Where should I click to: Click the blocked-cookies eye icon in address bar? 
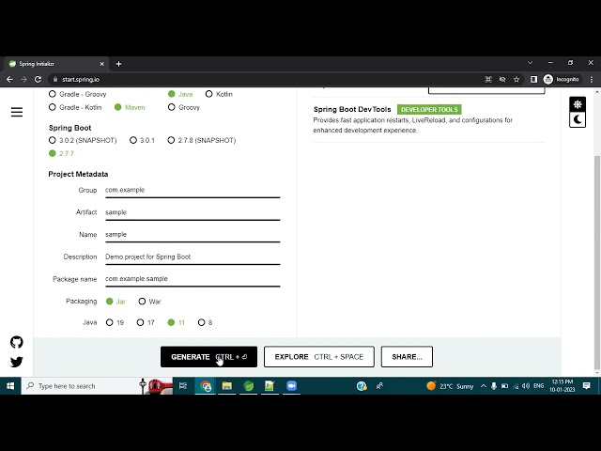tap(502, 79)
